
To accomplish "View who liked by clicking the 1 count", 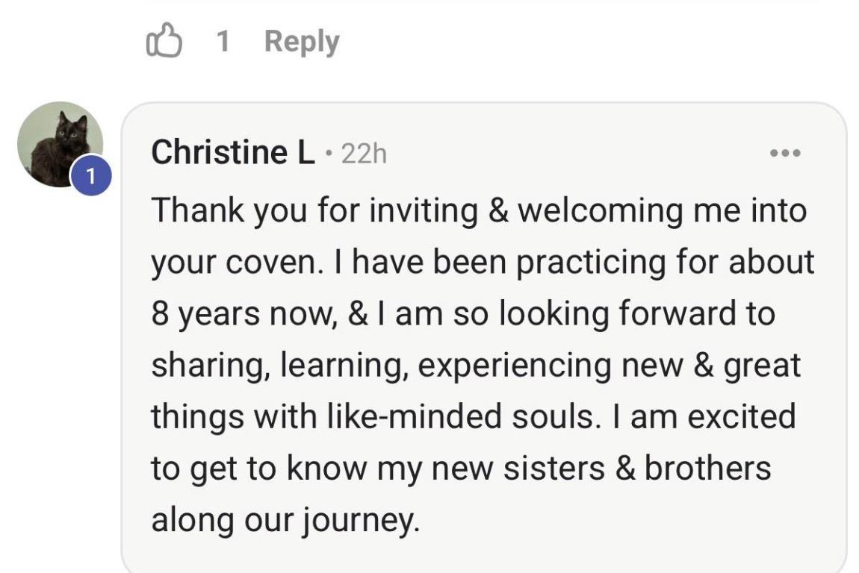I will (x=221, y=41).
